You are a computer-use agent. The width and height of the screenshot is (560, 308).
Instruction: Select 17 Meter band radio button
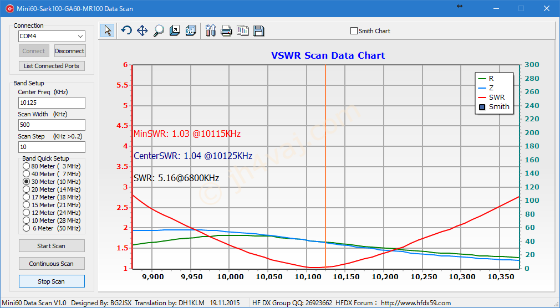pyautogui.click(x=26, y=197)
